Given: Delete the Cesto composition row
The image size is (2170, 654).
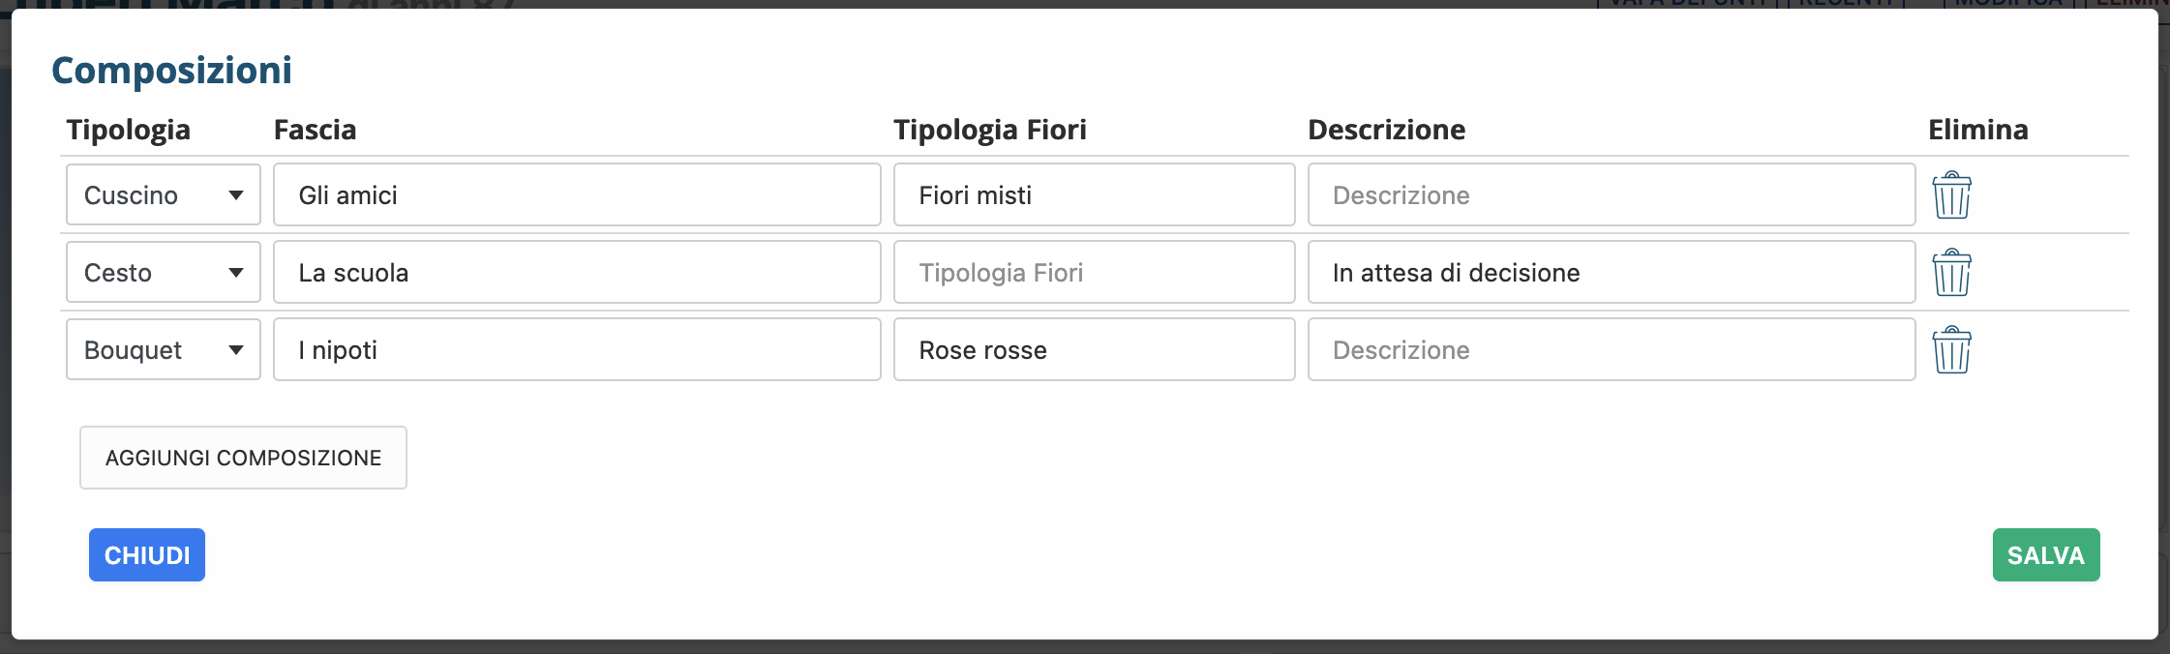Looking at the screenshot, I should [1951, 273].
